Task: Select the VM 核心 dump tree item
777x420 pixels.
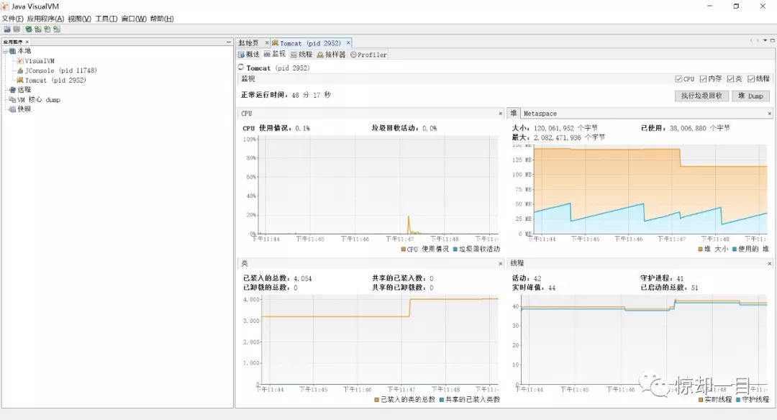Action: (39, 99)
